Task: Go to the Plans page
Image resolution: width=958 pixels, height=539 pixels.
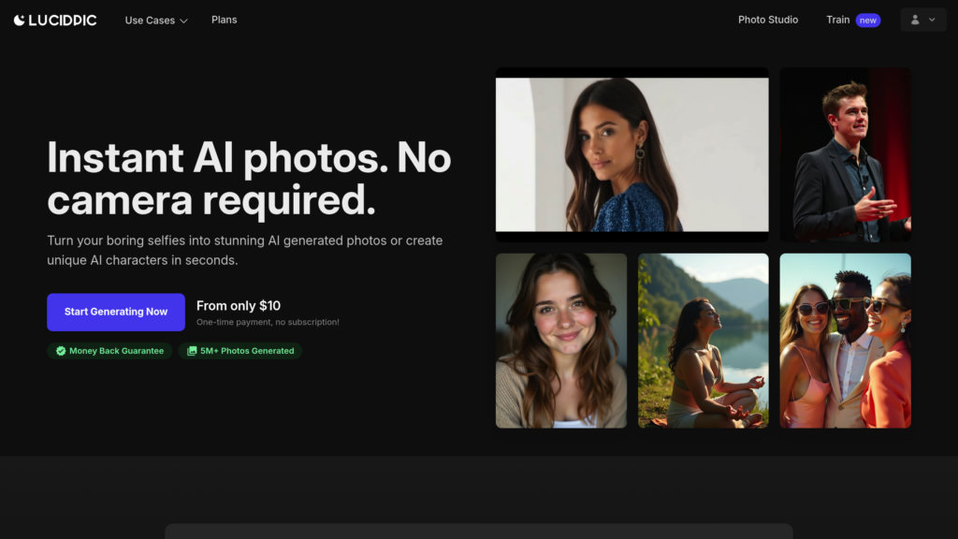Action: pyautogui.click(x=224, y=20)
